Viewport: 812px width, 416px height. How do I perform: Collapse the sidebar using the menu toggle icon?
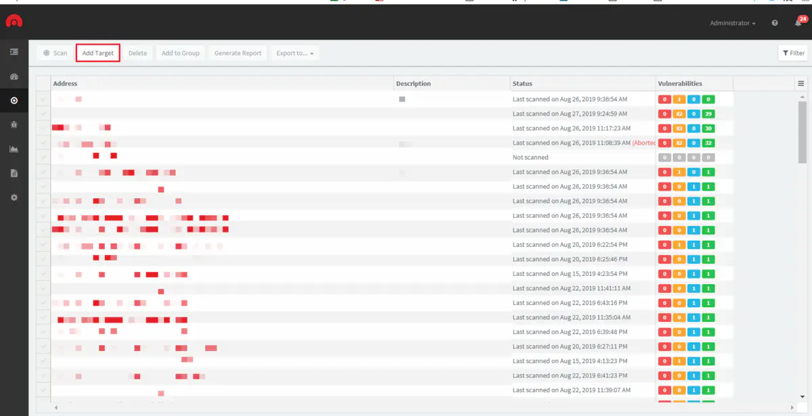(x=14, y=52)
